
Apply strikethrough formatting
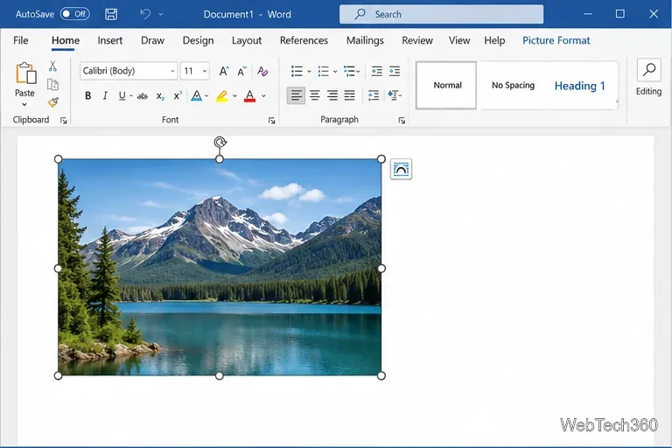tap(143, 96)
